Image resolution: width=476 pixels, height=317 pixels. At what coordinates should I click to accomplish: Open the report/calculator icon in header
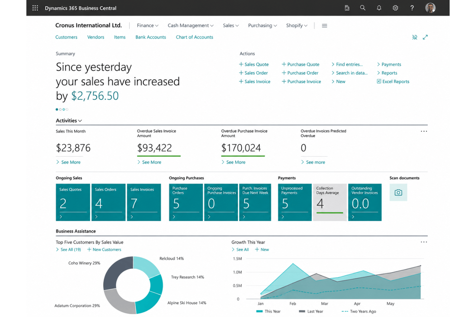tap(347, 8)
